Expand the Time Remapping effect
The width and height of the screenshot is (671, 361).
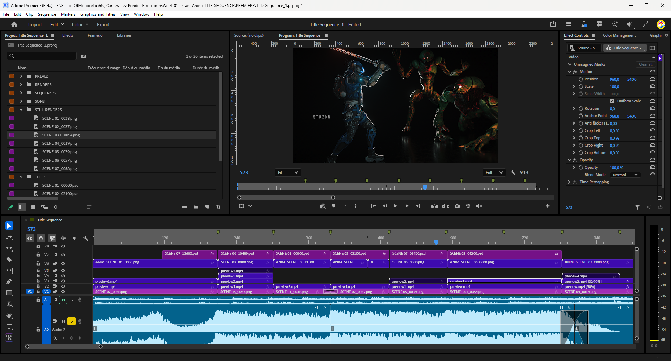pyautogui.click(x=569, y=182)
